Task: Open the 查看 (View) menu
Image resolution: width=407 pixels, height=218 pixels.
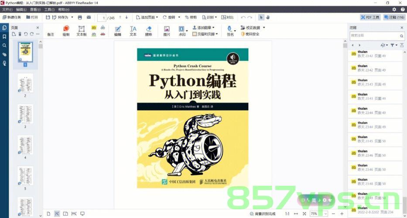Action: pos(35,9)
